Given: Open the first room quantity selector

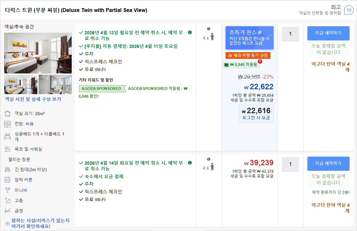Looking at the screenshot, I should tap(290, 34).
